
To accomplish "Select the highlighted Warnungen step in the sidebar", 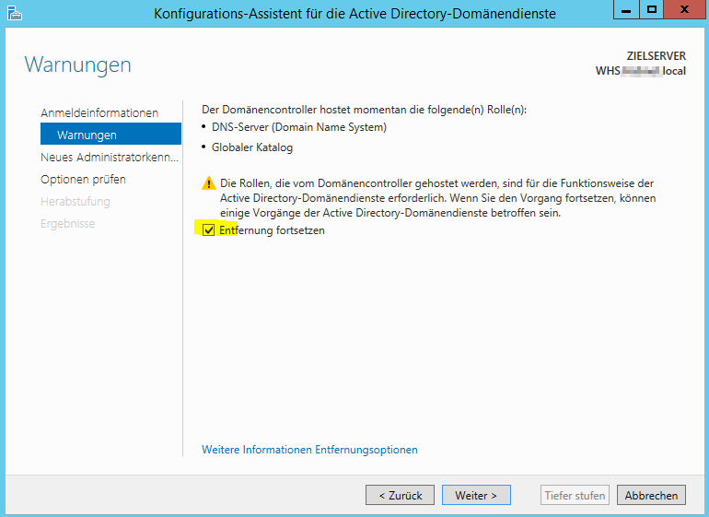I will coord(87,135).
